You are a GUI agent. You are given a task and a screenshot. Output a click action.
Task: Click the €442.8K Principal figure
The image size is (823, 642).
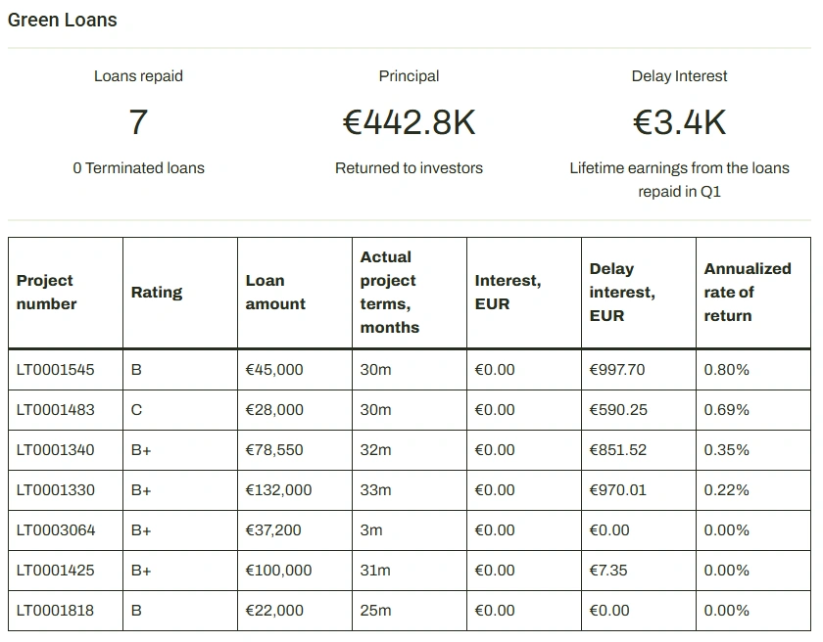tap(409, 122)
